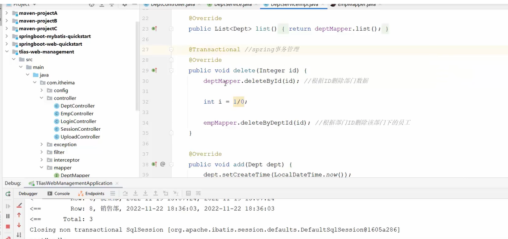Switch to the Debugger tab

[x=28, y=194]
